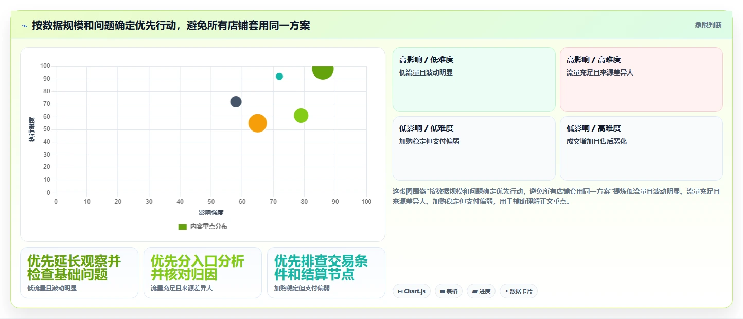This screenshot has width=743, height=319.
Task: Click the 内容重点分布 legend label
Action: [x=208, y=227]
